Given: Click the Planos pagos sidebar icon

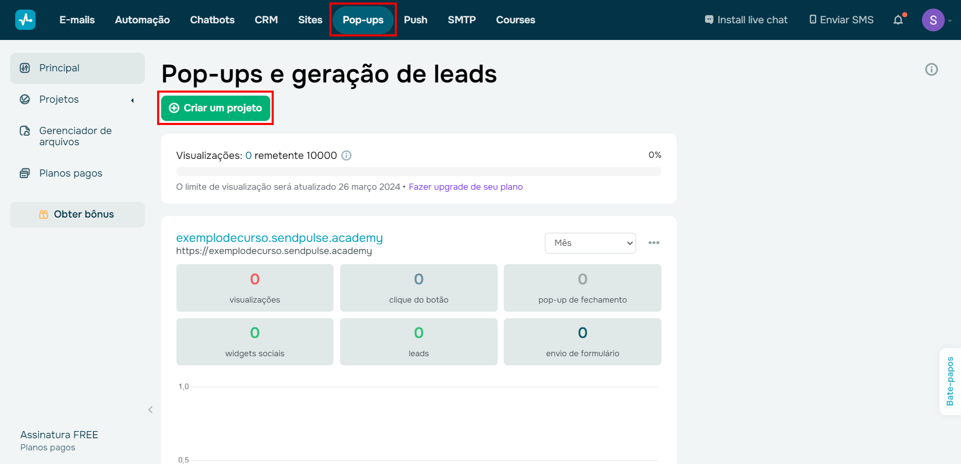Looking at the screenshot, I should (x=25, y=174).
